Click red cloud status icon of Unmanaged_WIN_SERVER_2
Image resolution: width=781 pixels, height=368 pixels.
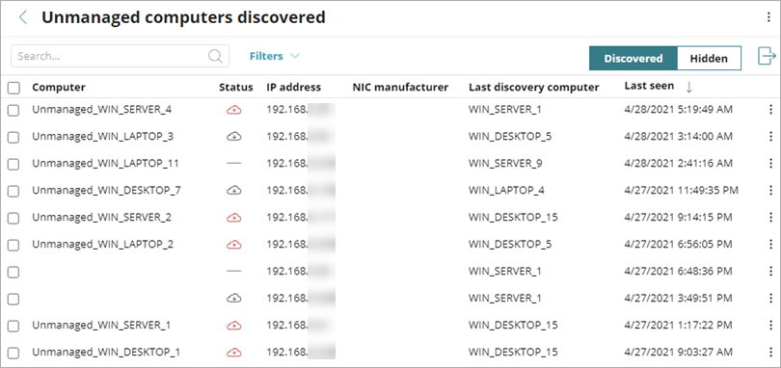(233, 217)
